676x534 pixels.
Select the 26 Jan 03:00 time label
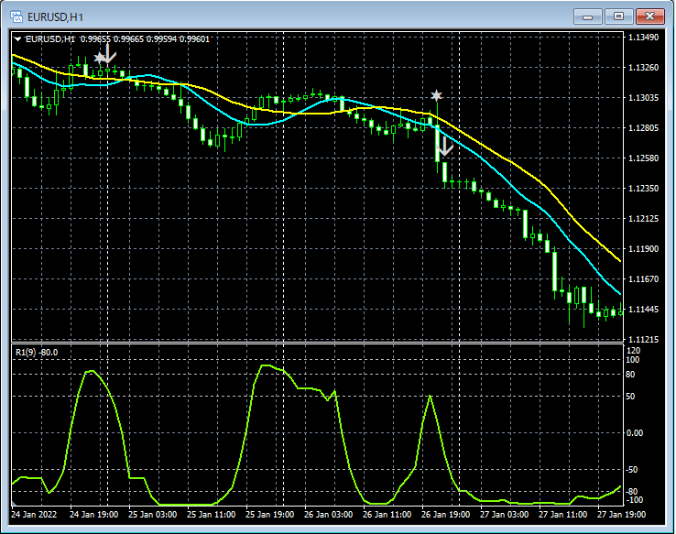pyautogui.click(x=327, y=515)
